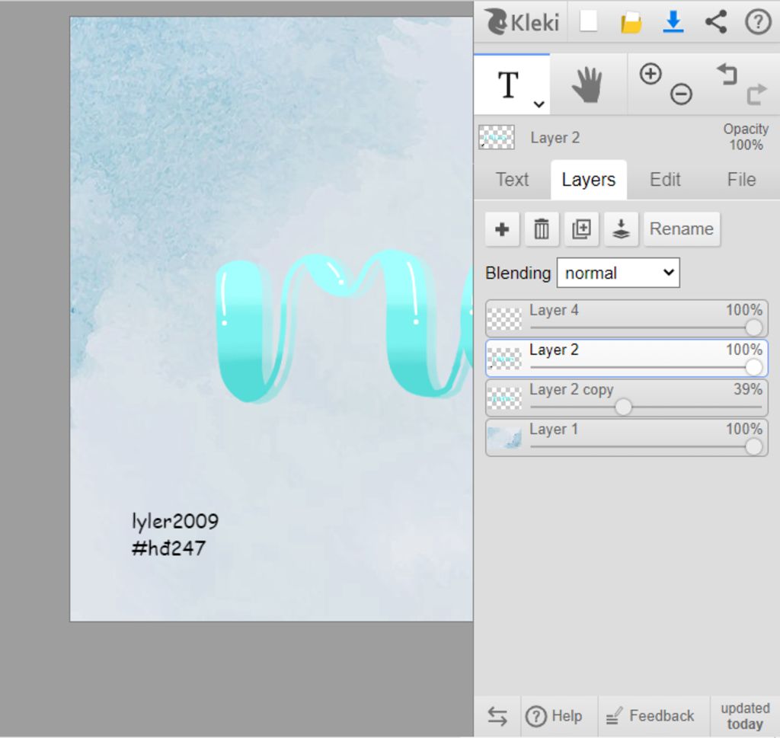Download the image with blue arrow

coord(673,22)
